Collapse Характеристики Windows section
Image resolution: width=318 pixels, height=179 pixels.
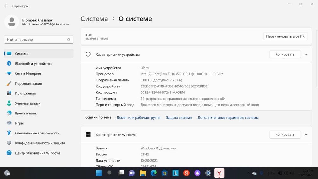click(x=306, y=134)
